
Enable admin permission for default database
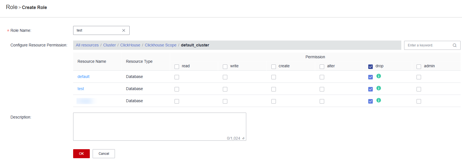tap(419, 77)
